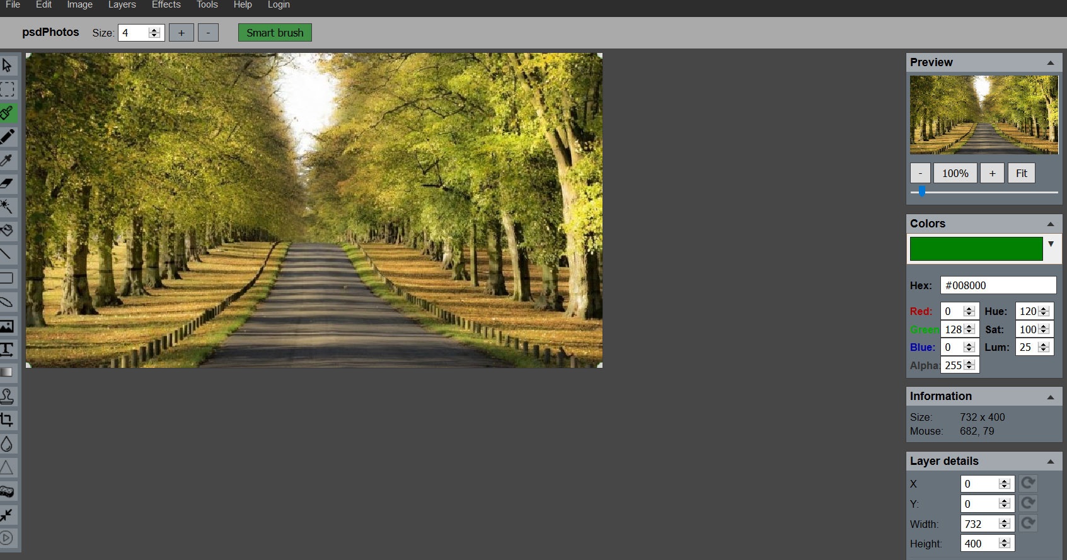
Task: Open the File menu
Action: pyautogui.click(x=13, y=5)
